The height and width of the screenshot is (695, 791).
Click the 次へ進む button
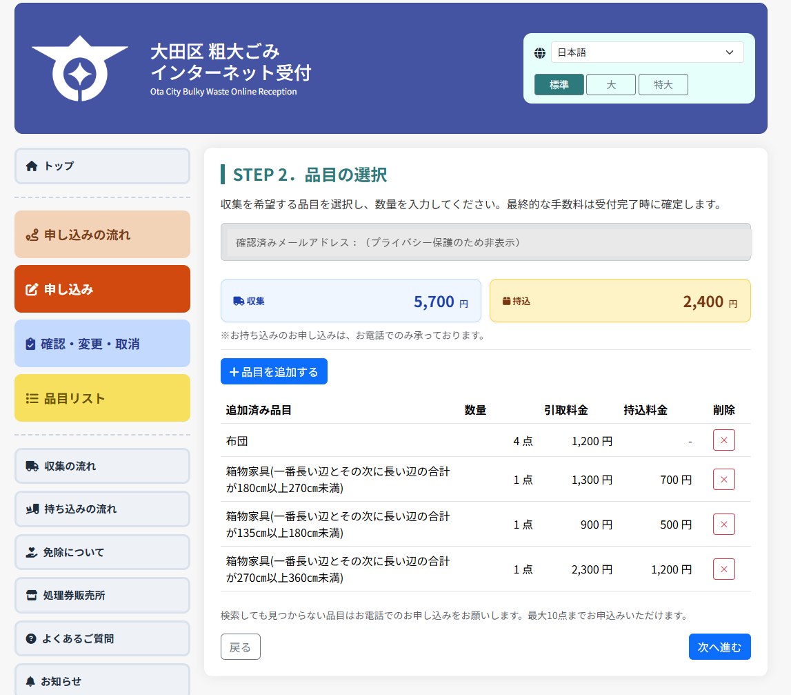(x=720, y=647)
